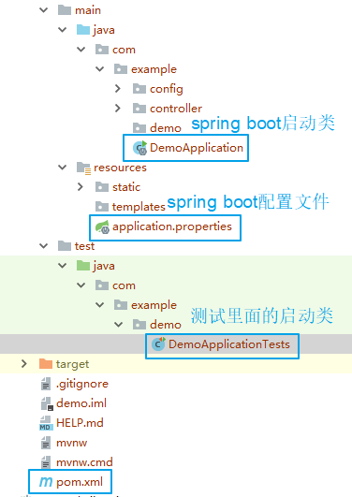Select the mvnw.cmd file

coord(84,462)
